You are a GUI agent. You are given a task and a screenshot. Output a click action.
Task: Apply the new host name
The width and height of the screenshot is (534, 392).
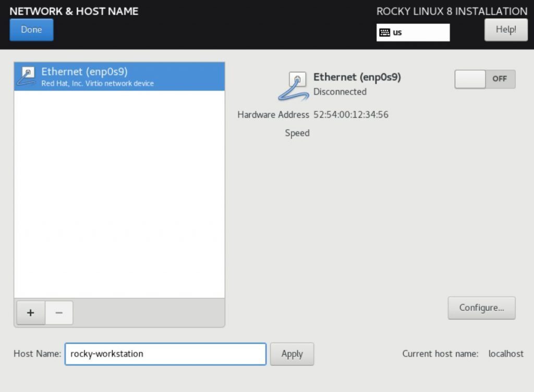tap(292, 353)
